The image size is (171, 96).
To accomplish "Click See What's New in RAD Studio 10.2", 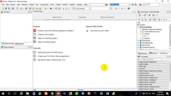I will click(x=51, y=60).
